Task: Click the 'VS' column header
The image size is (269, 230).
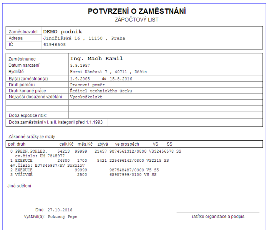Action: [x=155, y=144]
